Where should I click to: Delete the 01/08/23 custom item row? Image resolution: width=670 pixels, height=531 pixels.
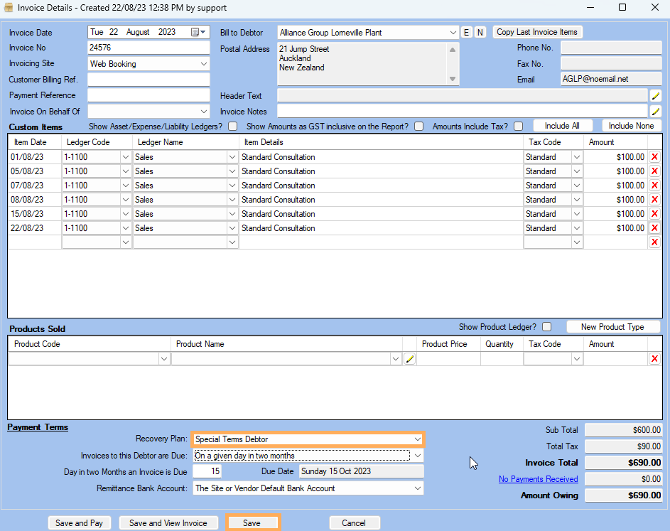[654, 157]
